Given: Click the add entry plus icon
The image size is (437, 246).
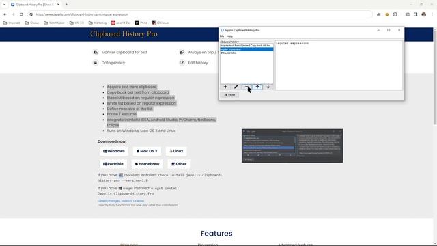Looking at the screenshot, I should pos(225,87).
